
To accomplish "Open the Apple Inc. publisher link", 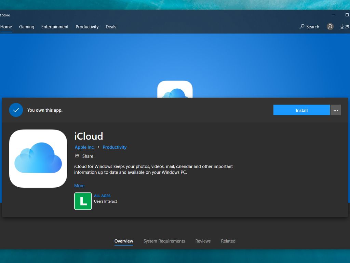I will click(85, 147).
